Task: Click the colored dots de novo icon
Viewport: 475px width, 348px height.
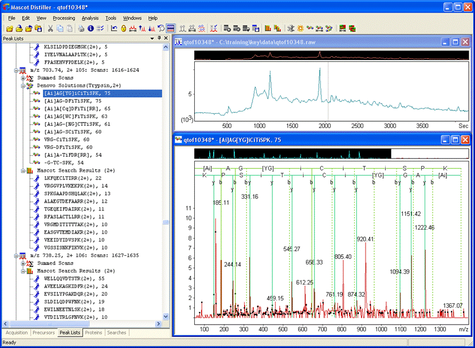Action: pyautogui.click(x=309, y=29)
